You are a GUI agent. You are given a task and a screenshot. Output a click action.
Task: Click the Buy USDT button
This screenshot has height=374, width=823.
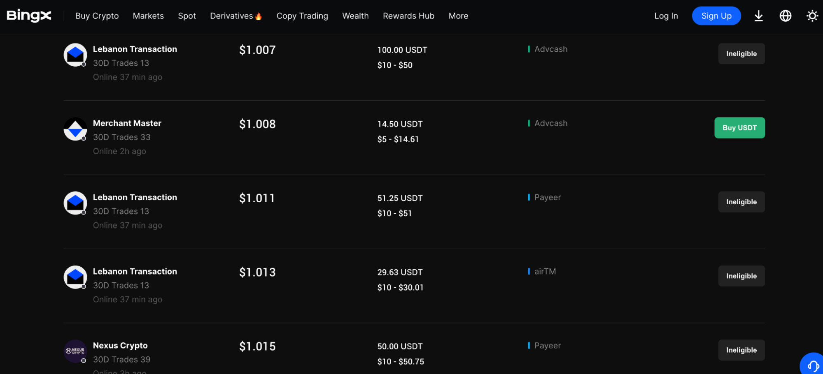click(x=739, y=128)
